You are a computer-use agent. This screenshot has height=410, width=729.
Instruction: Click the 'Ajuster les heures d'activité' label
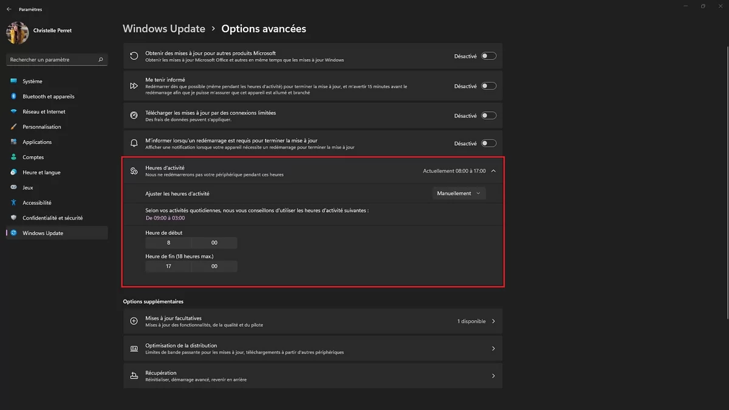(x=177, y=193)
